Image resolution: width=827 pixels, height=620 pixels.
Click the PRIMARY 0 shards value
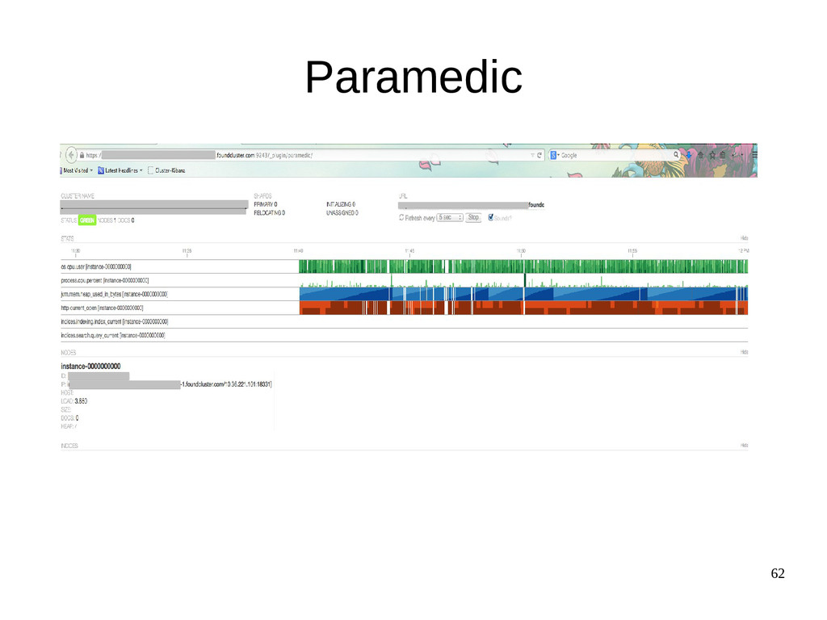pos(265,204)
